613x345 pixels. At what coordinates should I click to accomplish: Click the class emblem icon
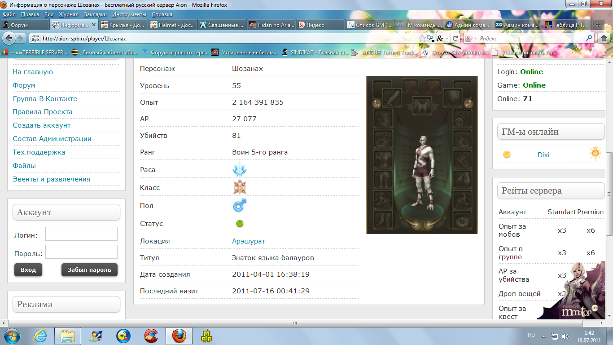click(240, 187)
